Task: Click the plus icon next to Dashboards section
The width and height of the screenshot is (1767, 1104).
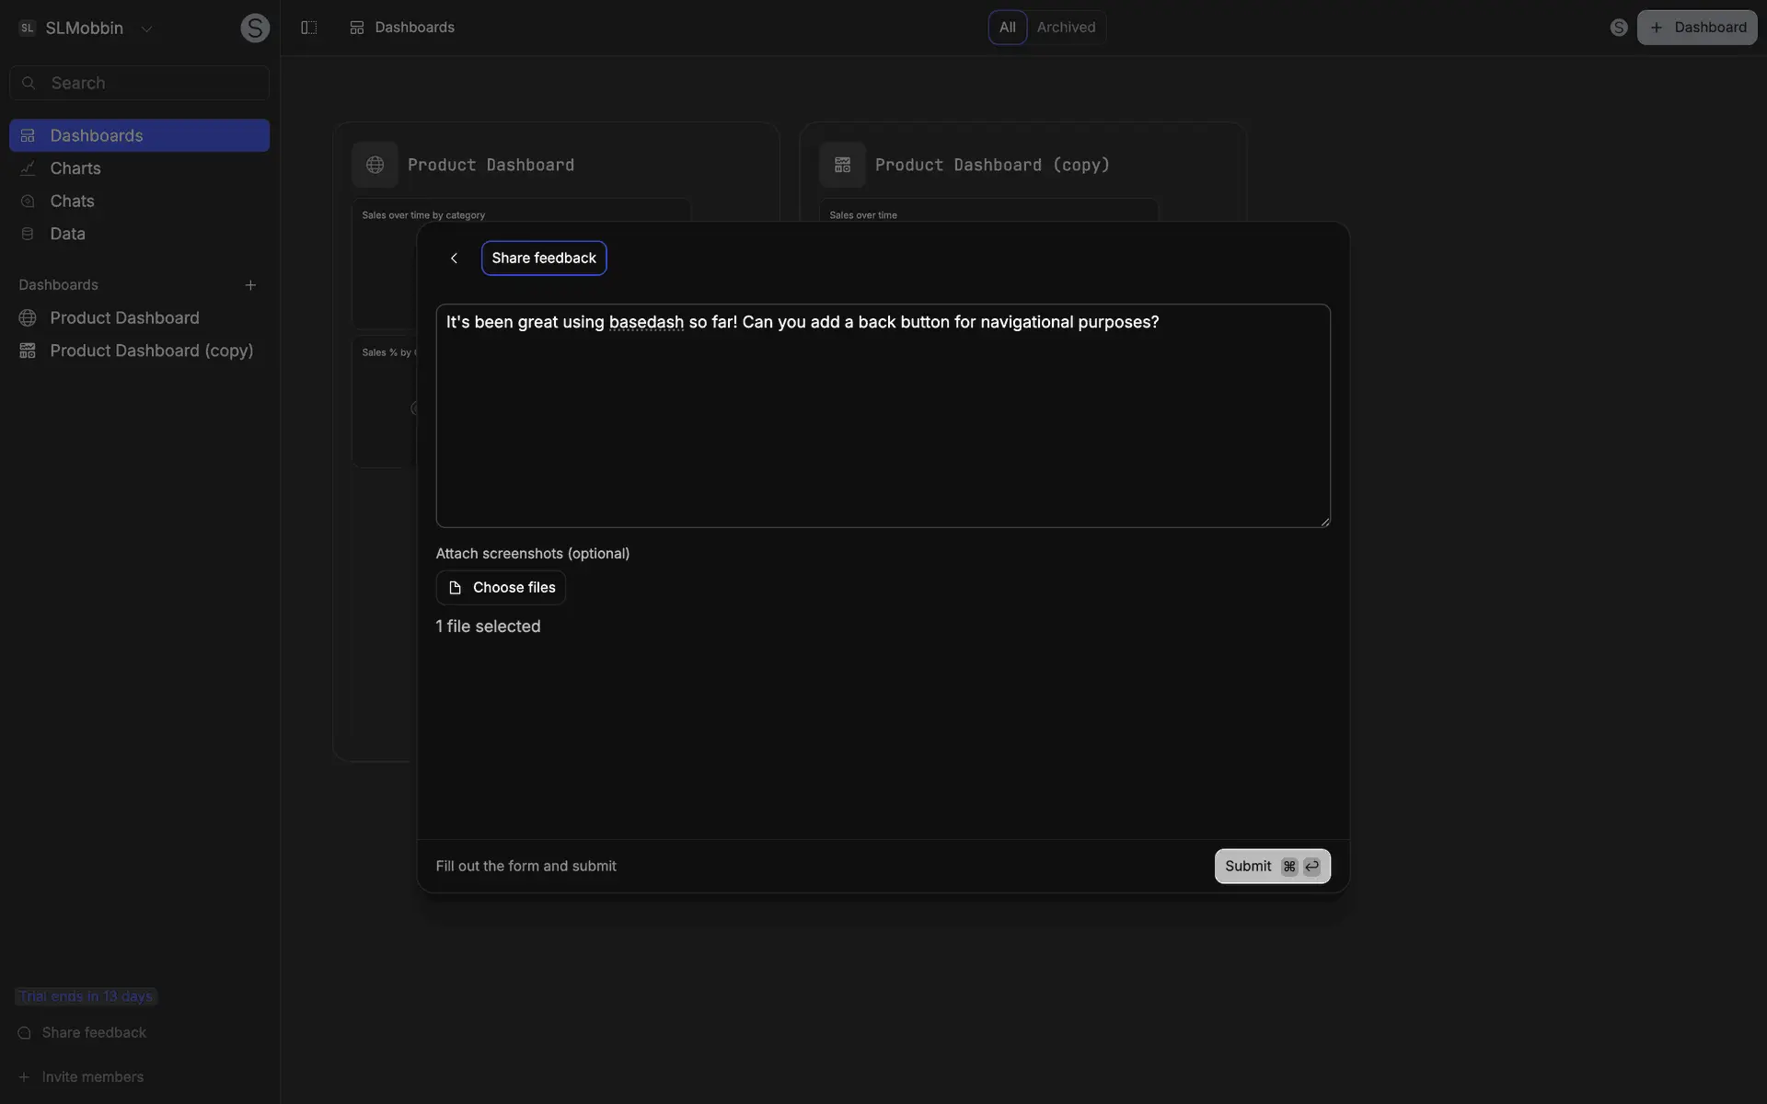Action: point(250,285)
